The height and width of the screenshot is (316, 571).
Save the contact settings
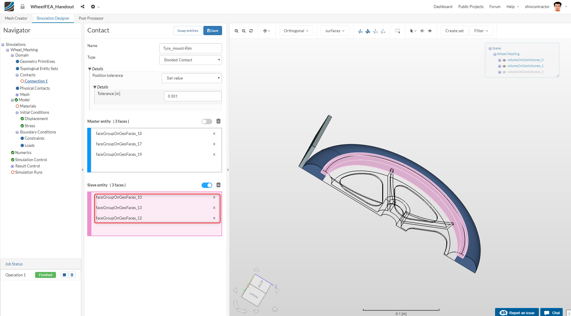click(x=213, y=31)
